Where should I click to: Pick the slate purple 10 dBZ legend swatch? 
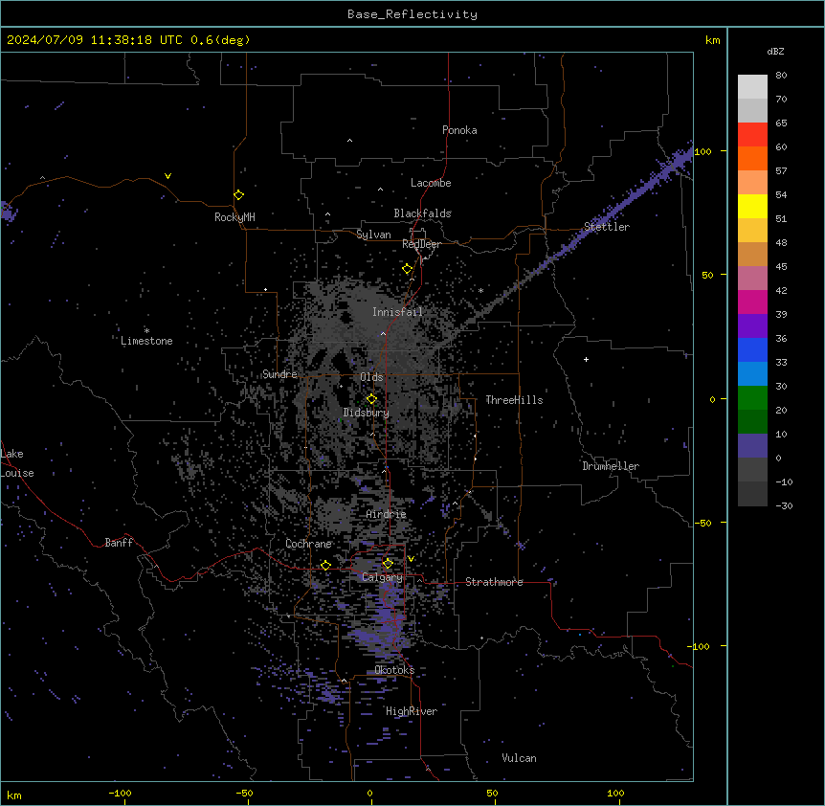click(x=752, y=446)
